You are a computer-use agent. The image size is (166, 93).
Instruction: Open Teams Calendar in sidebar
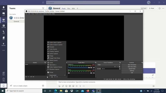click(x=4, y=26)
